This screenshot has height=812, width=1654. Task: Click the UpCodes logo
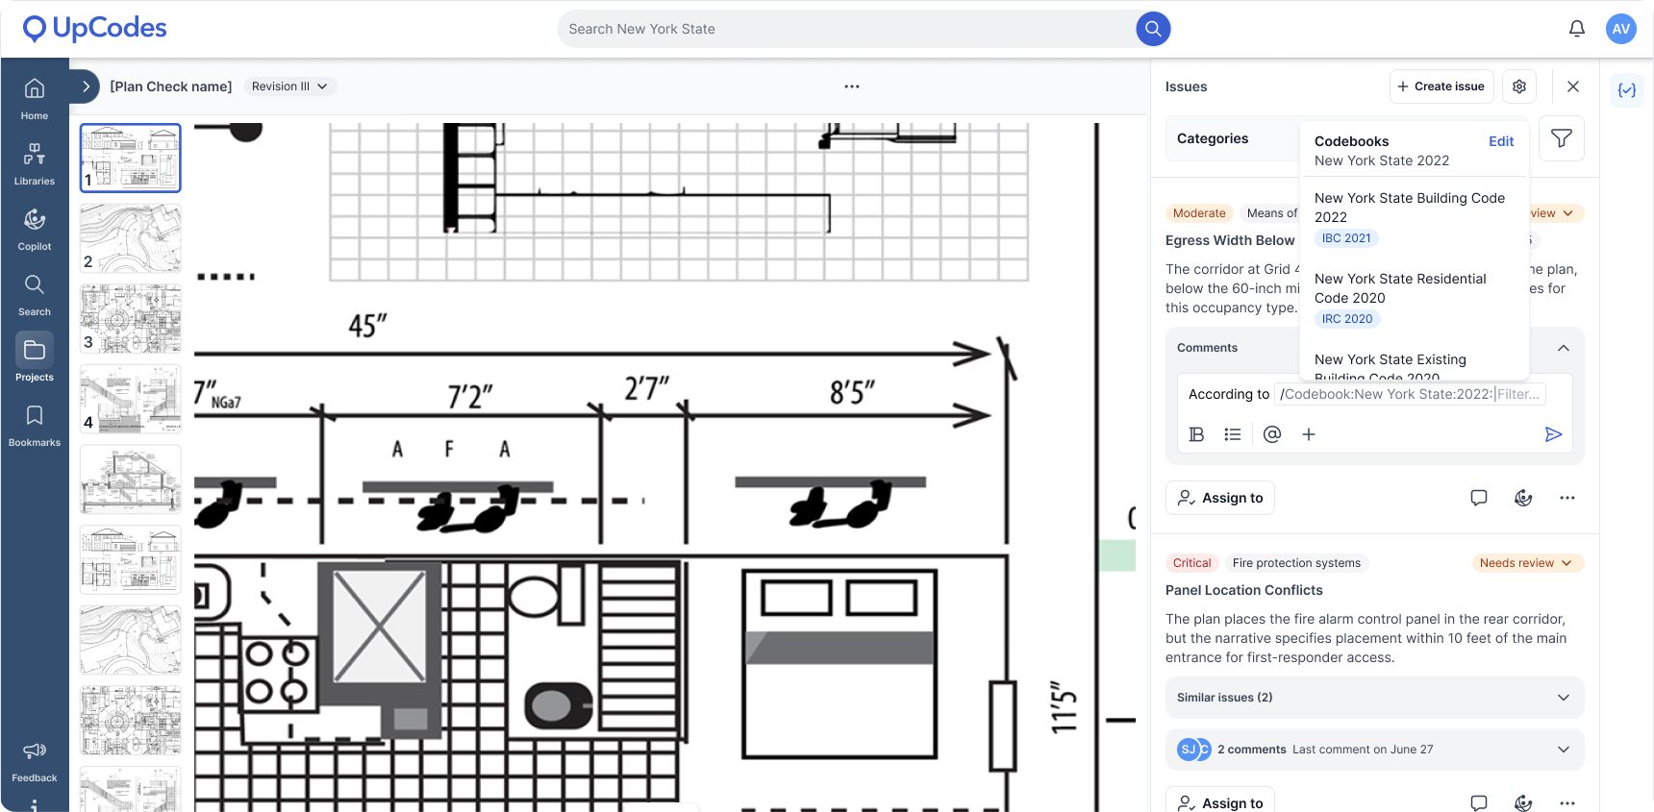pyautogui.click(x=94, y=29)
